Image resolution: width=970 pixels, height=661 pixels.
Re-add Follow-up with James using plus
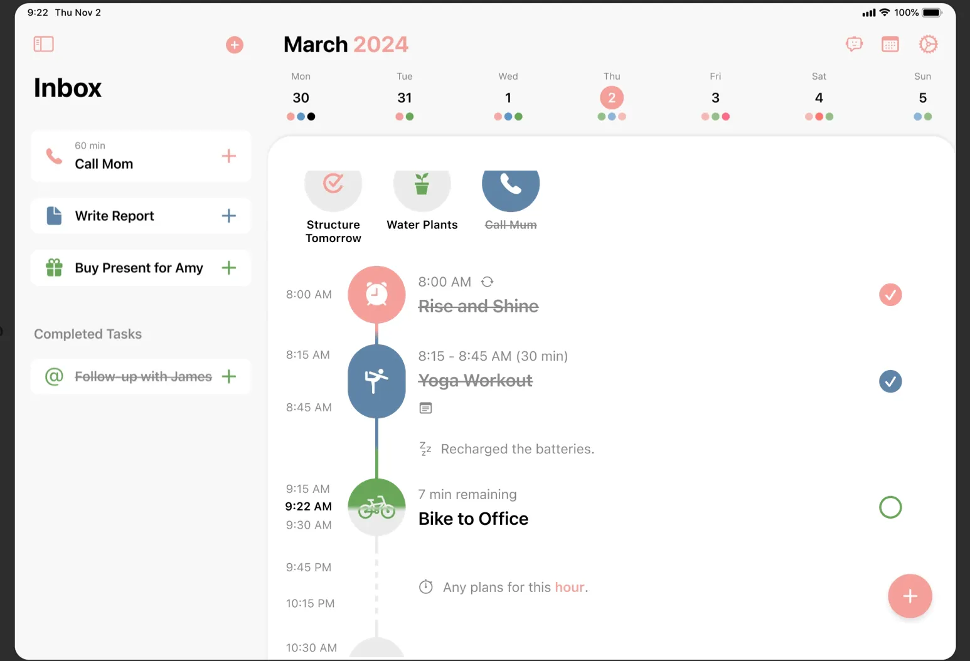(229, 376)
